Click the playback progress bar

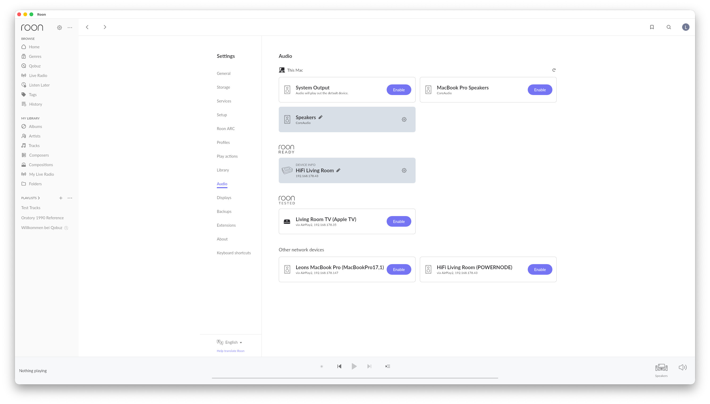coord(354,378)
